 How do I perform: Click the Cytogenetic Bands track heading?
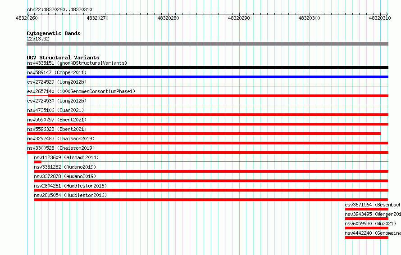point(54,33)
